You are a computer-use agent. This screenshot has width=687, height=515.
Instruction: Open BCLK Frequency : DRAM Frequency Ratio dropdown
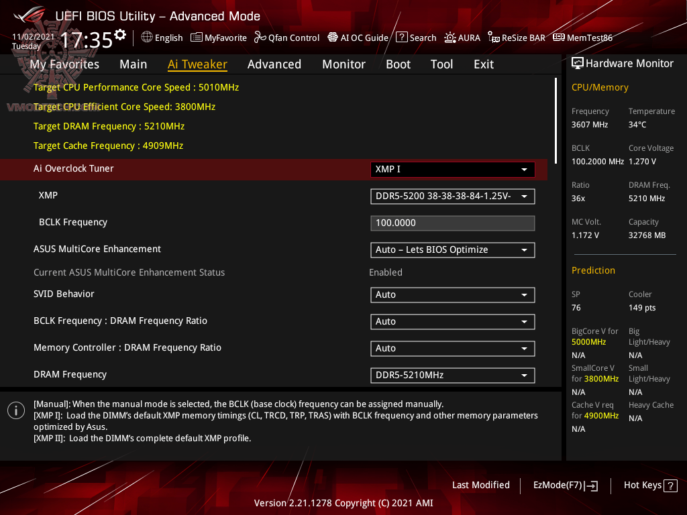453,322
